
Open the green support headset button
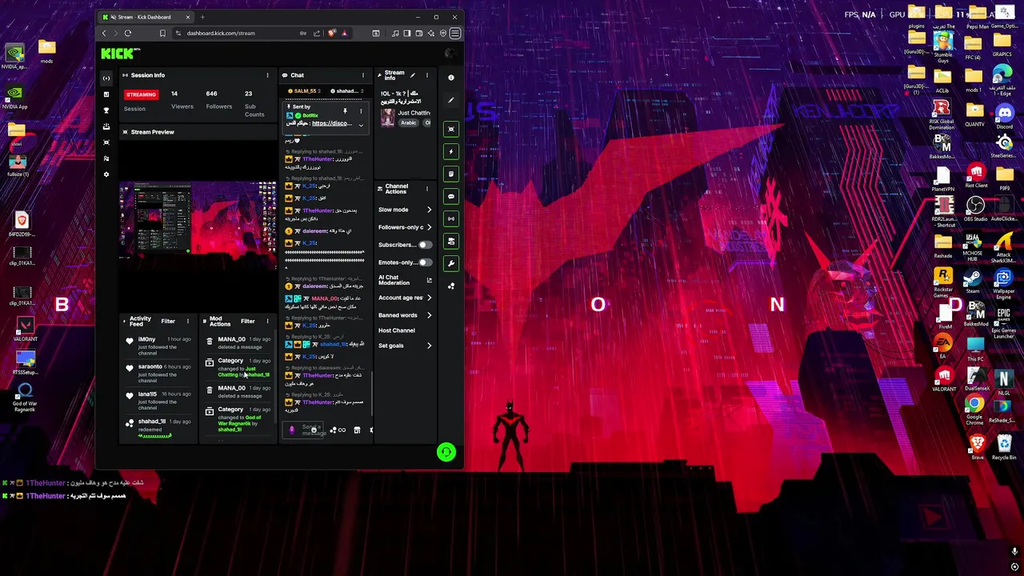point(446,452)
